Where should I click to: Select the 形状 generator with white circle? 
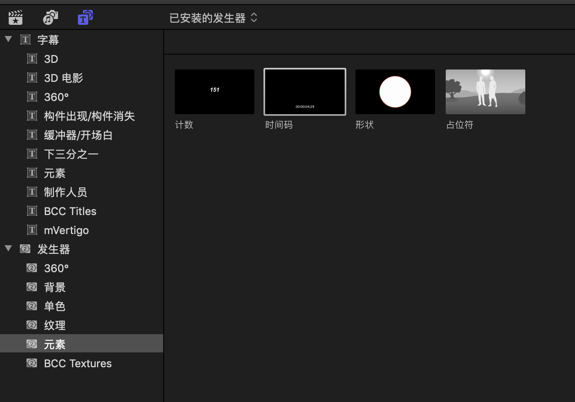[x=395, y=92]
